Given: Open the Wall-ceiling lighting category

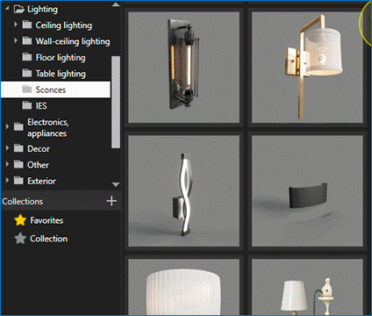Looking at the screenshot, I should [x=73, y=41].
